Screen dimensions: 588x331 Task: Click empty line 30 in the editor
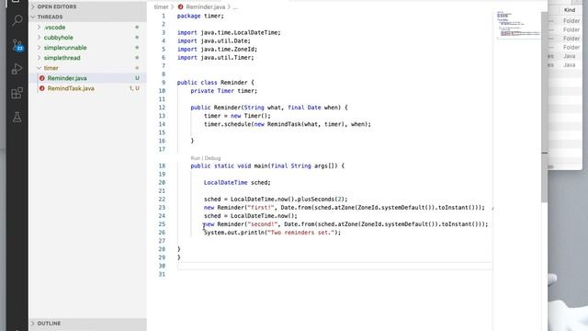tap(334, 266)
